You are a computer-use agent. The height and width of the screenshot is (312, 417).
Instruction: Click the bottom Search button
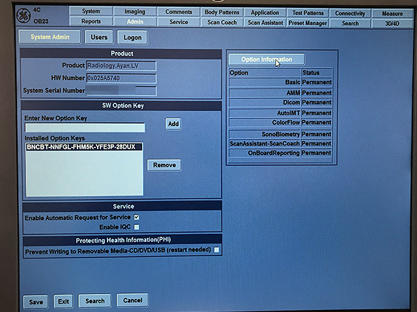[x=95, y=301]
